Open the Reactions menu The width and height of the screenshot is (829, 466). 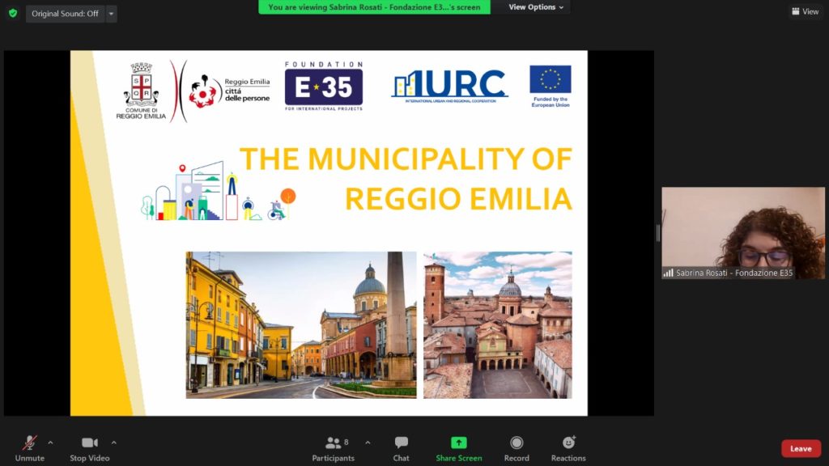pyautogui.click(x=568, y=447)
